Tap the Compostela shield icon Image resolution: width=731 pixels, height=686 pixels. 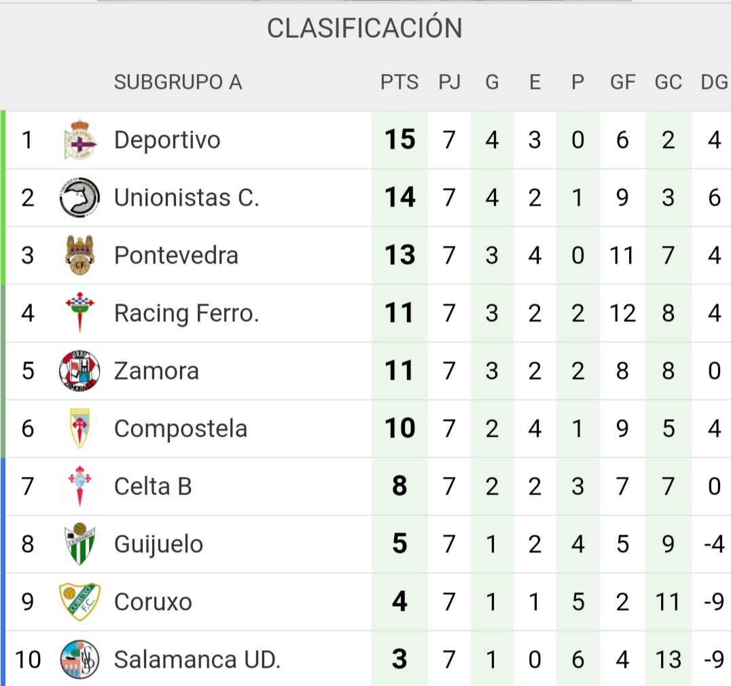tap(80, 429)
